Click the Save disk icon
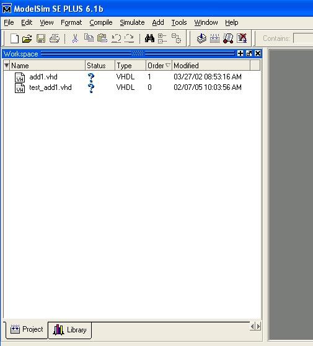 (41, 38)
